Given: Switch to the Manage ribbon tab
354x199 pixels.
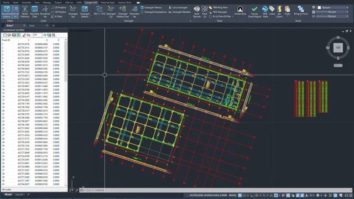Looking at the screenshot, I should [47, 2].
